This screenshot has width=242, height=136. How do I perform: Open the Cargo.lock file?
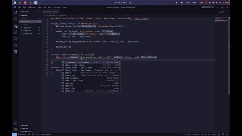coord(30,31)
